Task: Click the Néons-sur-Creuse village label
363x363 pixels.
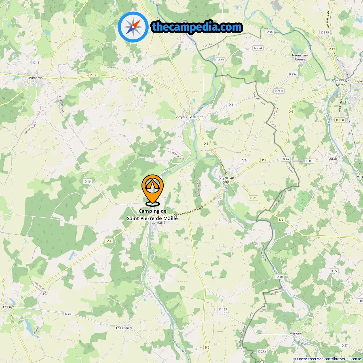Action: (x=300, y=57)
